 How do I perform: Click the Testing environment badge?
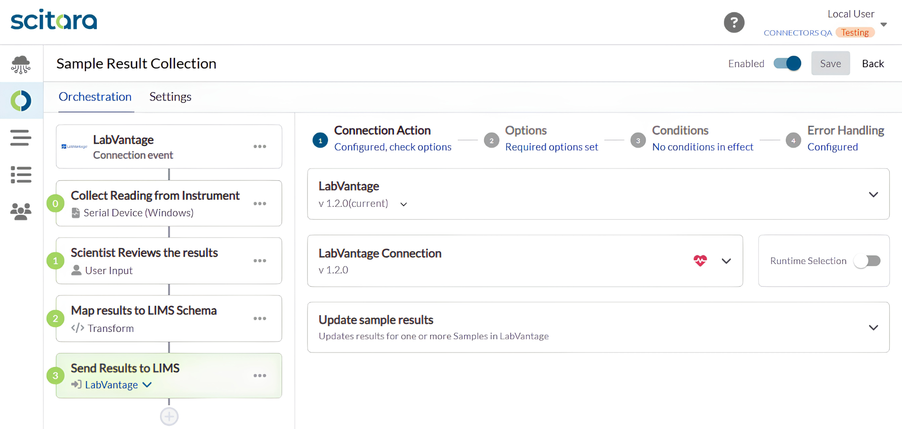[x=855, y=32]
